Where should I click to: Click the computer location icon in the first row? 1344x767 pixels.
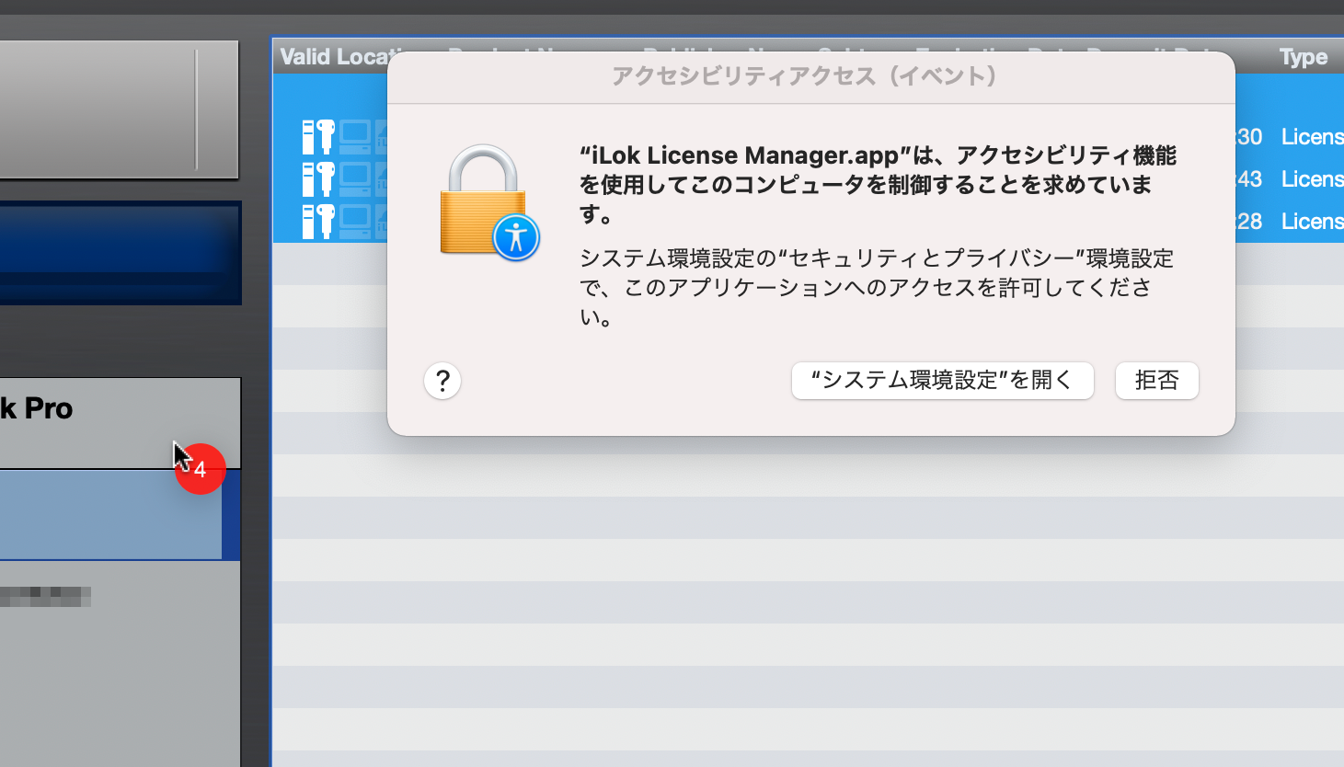pos(355,136)
